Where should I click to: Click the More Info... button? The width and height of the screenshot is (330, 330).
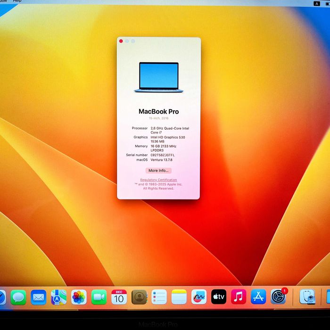click(158, 171)
